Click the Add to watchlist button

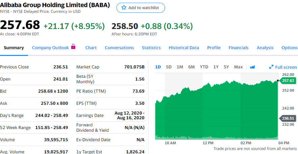pyautogui.click(x=141, y=8)
